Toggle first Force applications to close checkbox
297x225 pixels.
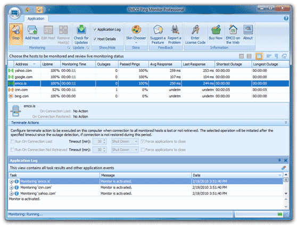coord(143,141)
